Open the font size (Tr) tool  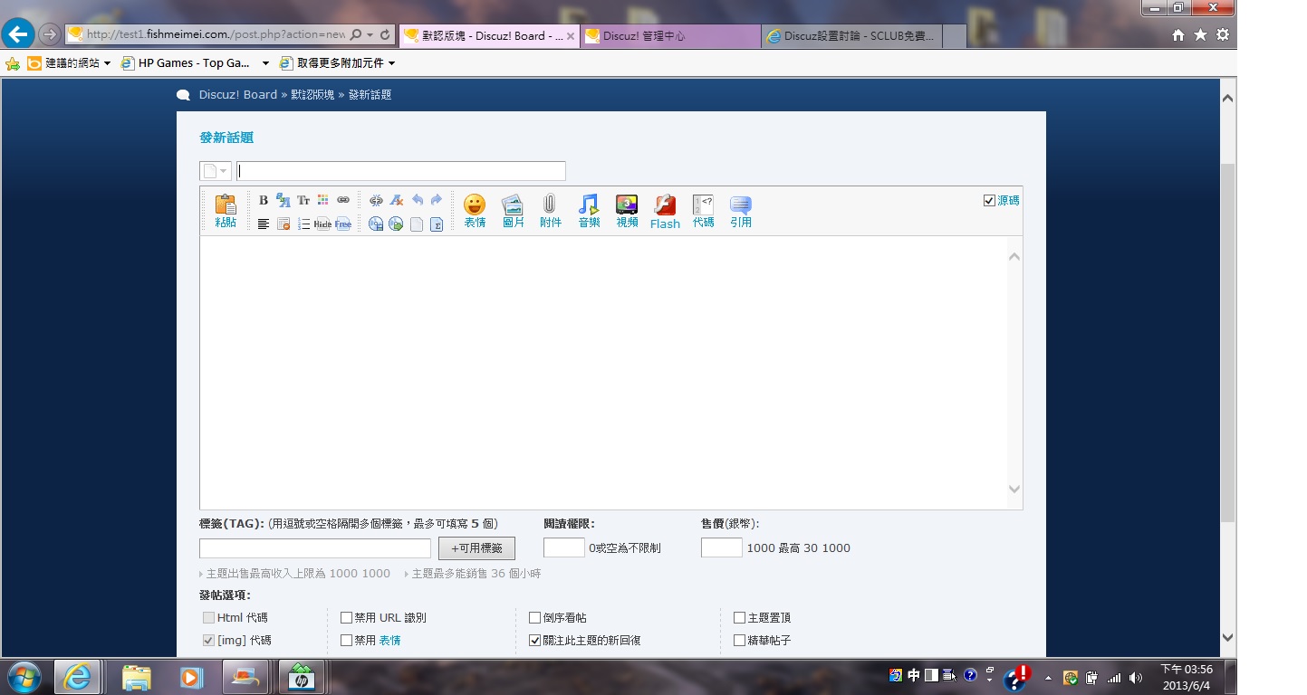click(303, 200)
